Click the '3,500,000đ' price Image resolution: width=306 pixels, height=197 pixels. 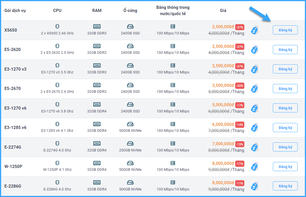click(x=223, y=85)
